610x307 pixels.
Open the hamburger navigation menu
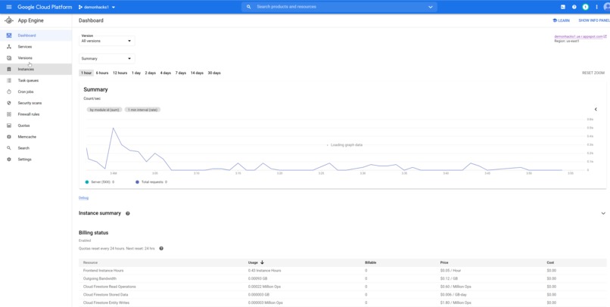[9, 7]
